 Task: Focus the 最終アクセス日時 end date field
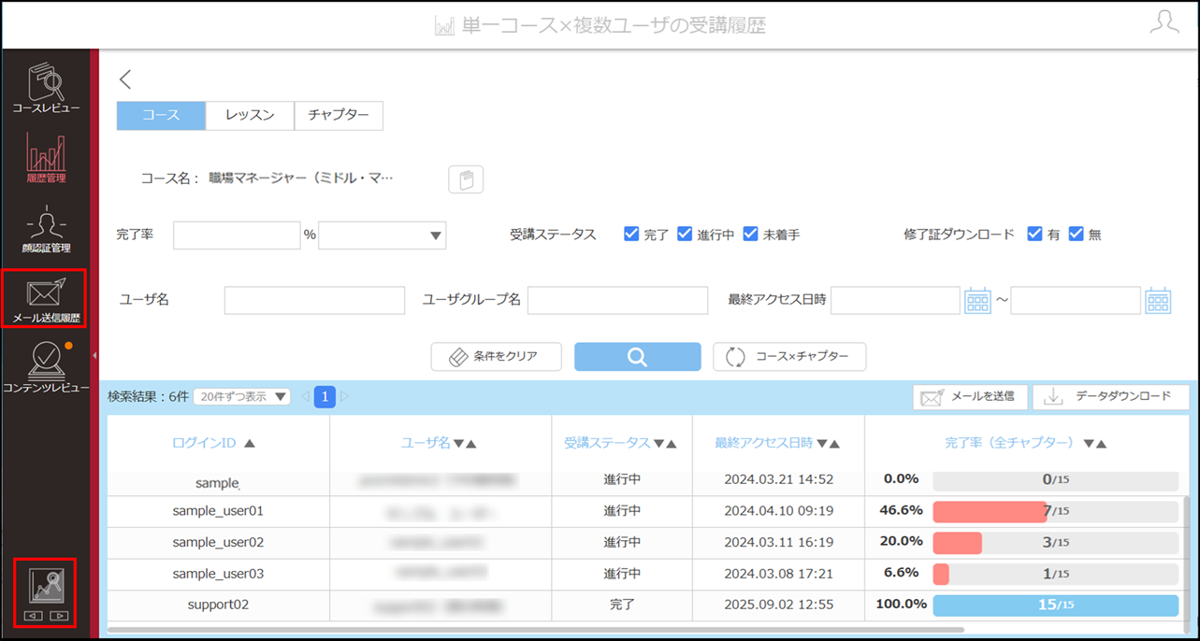tap(1076, 300)
